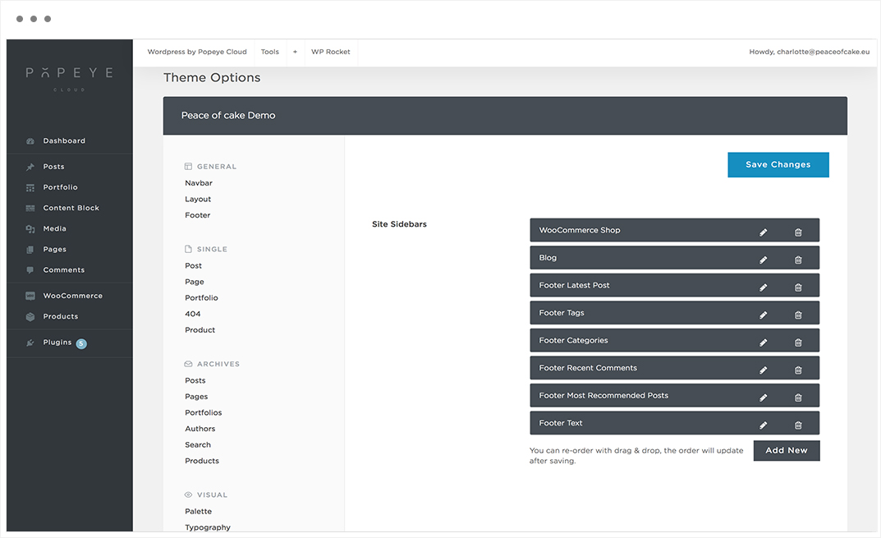Click the Dashboard gauge icon

(30, 141)
